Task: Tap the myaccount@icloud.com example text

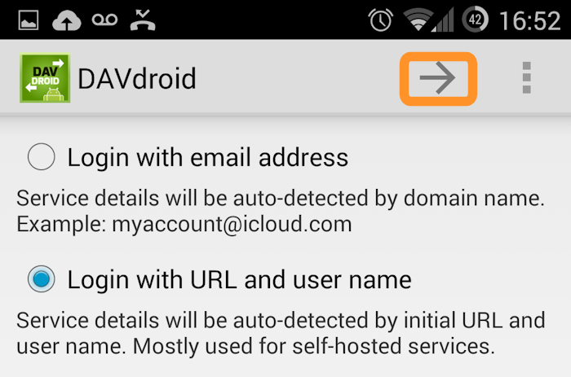Action: [x=232, y=224]
